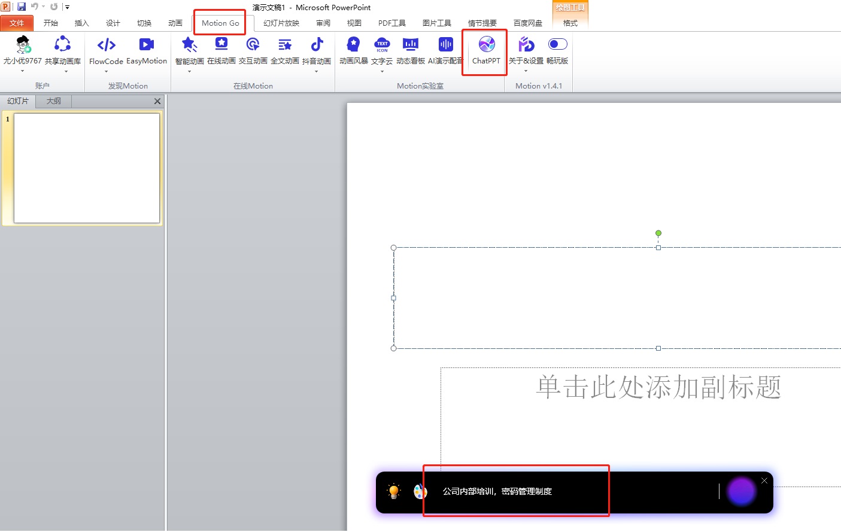Image resolution: width=841 pixels, height=532 pixels.
Task: Select the 智能动画 smart animation tool
Action: tap(189, 50)
